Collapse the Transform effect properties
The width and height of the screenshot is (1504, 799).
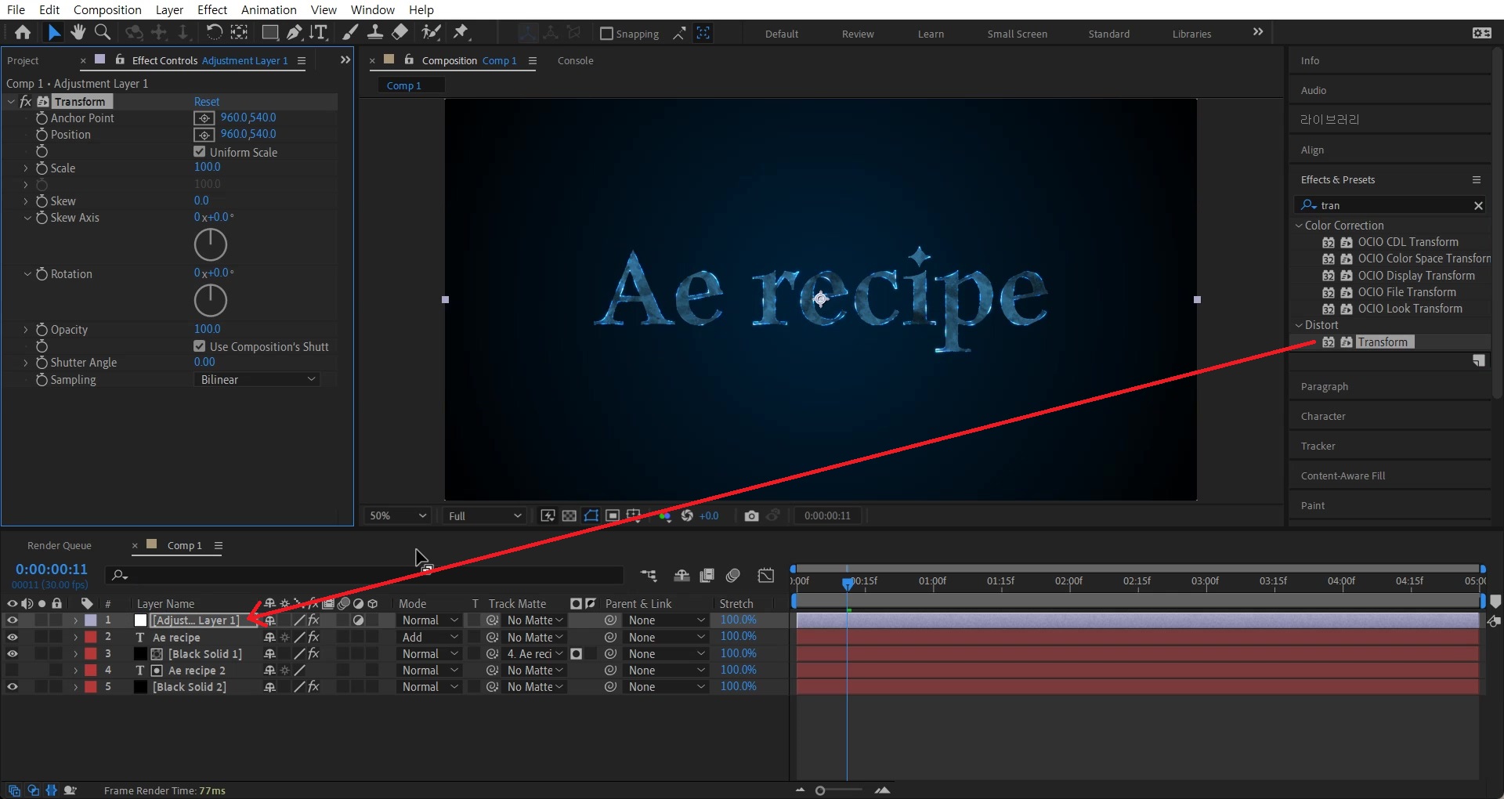pos(11,102)
